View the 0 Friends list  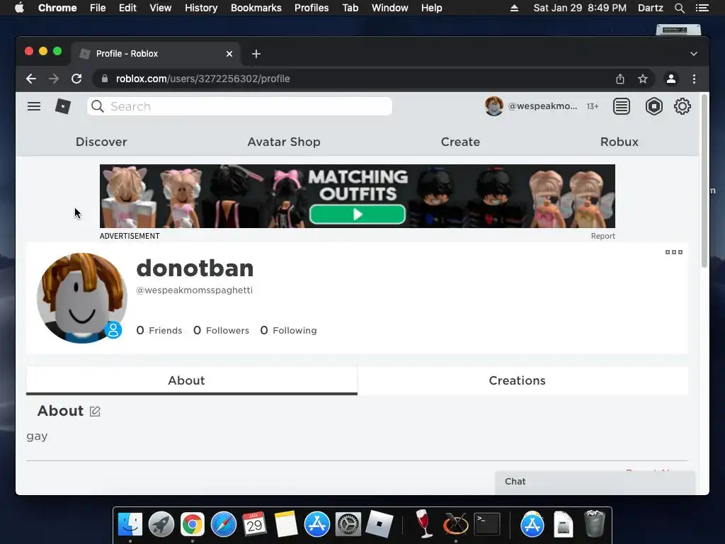(159, 330)
